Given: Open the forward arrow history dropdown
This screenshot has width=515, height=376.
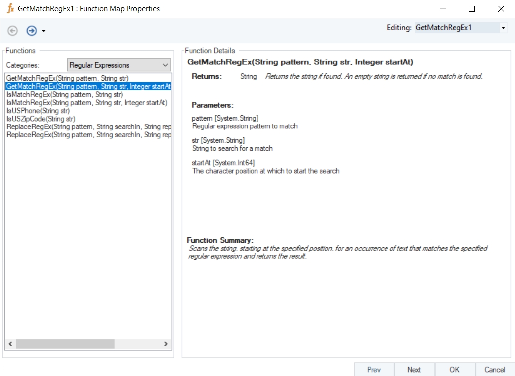Looking at the screenshot, I should pos(44,31).
